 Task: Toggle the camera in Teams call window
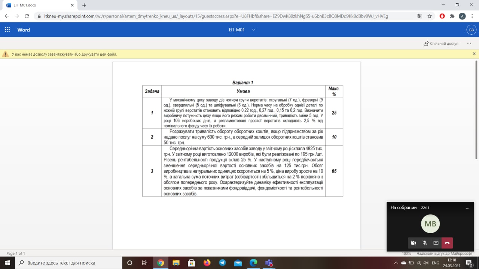click(x=414, y=243)
